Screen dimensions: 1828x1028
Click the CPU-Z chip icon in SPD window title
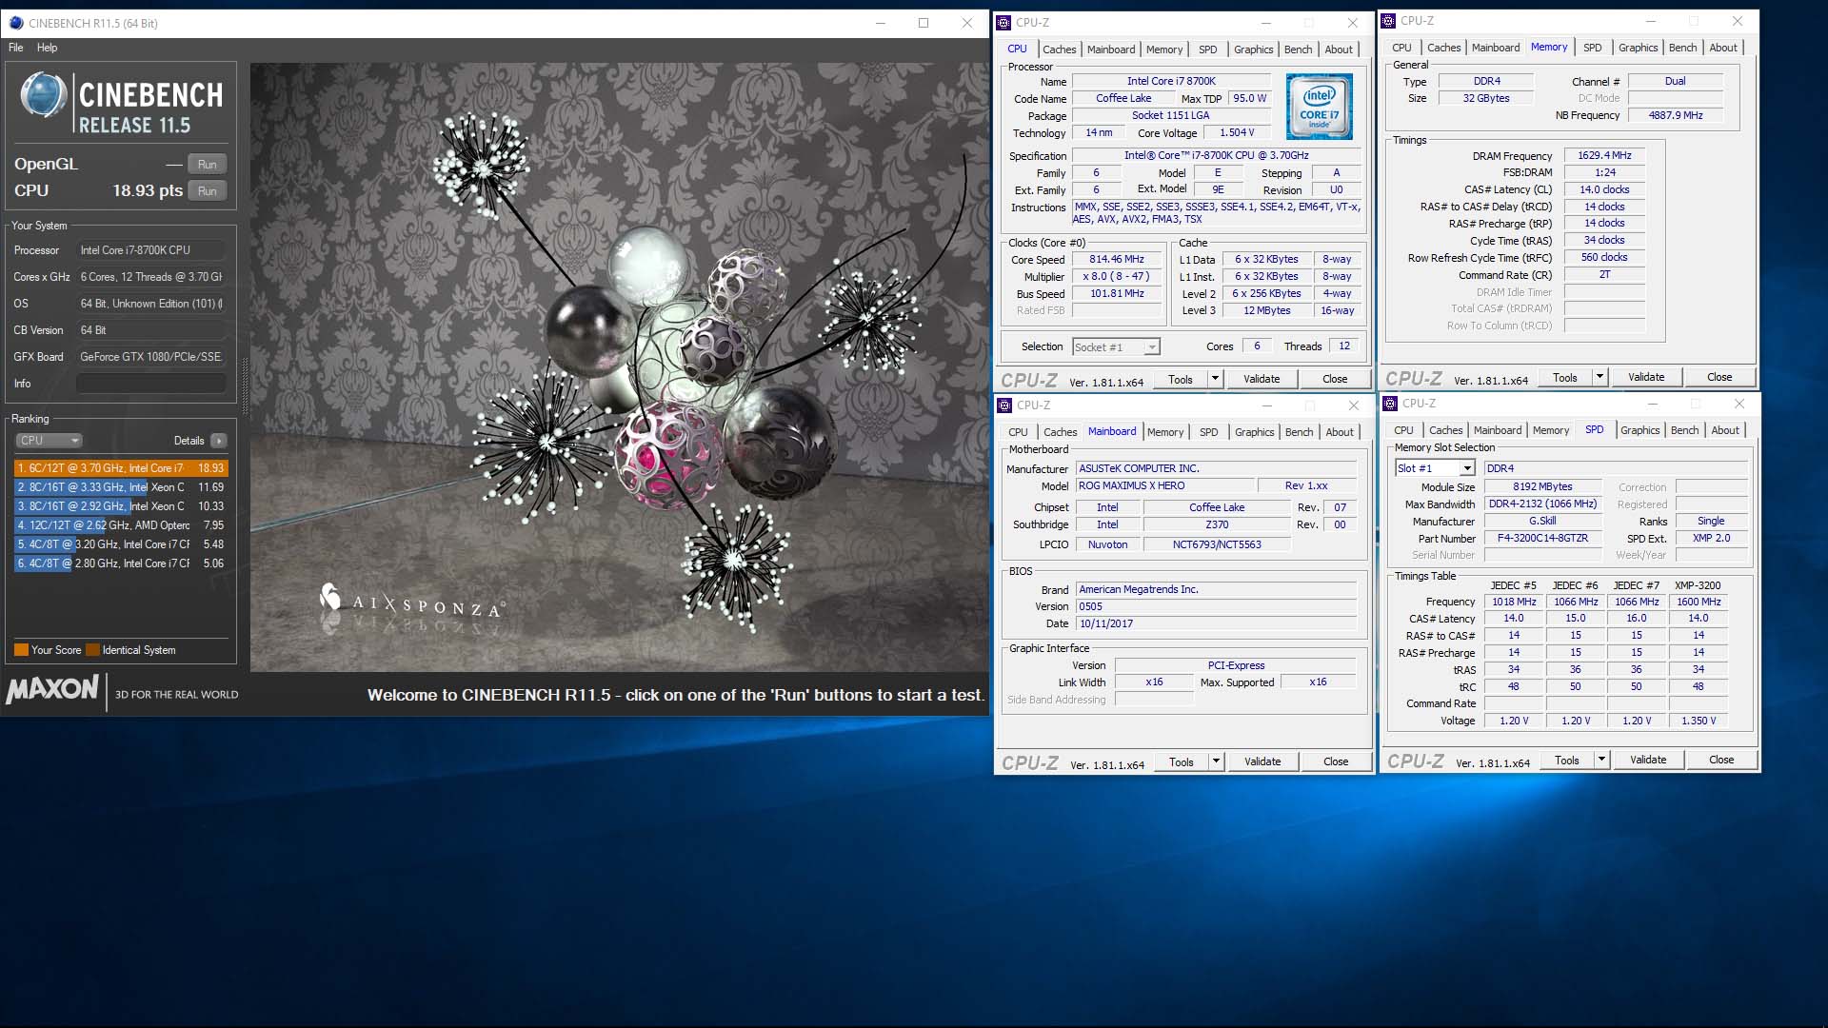pyautogui.click(x=1391, y=404)
